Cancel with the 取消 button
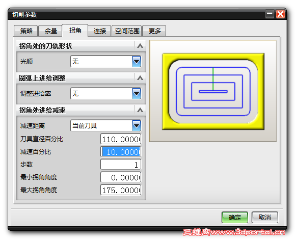 pyautogui.click(x=264, y=218)
